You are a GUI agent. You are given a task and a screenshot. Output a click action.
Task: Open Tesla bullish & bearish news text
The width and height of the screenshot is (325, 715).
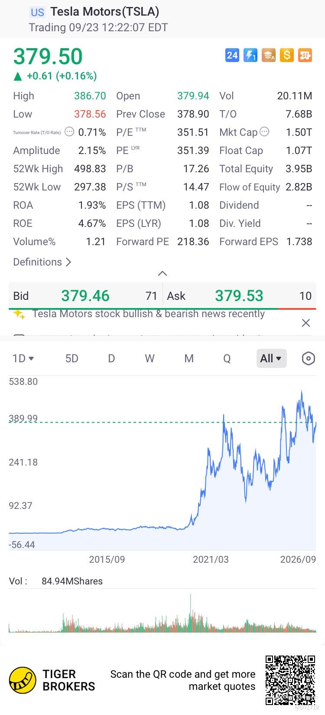149,314
